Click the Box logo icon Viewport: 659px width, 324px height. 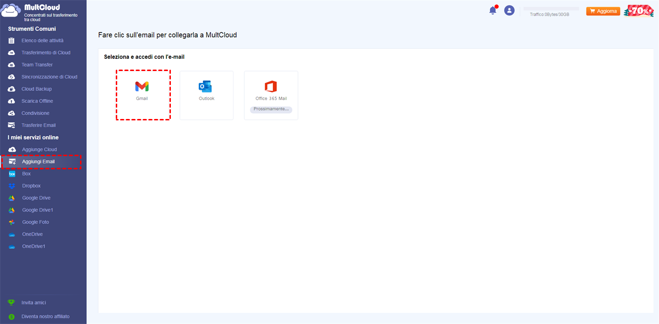click(x=12, y=174)
